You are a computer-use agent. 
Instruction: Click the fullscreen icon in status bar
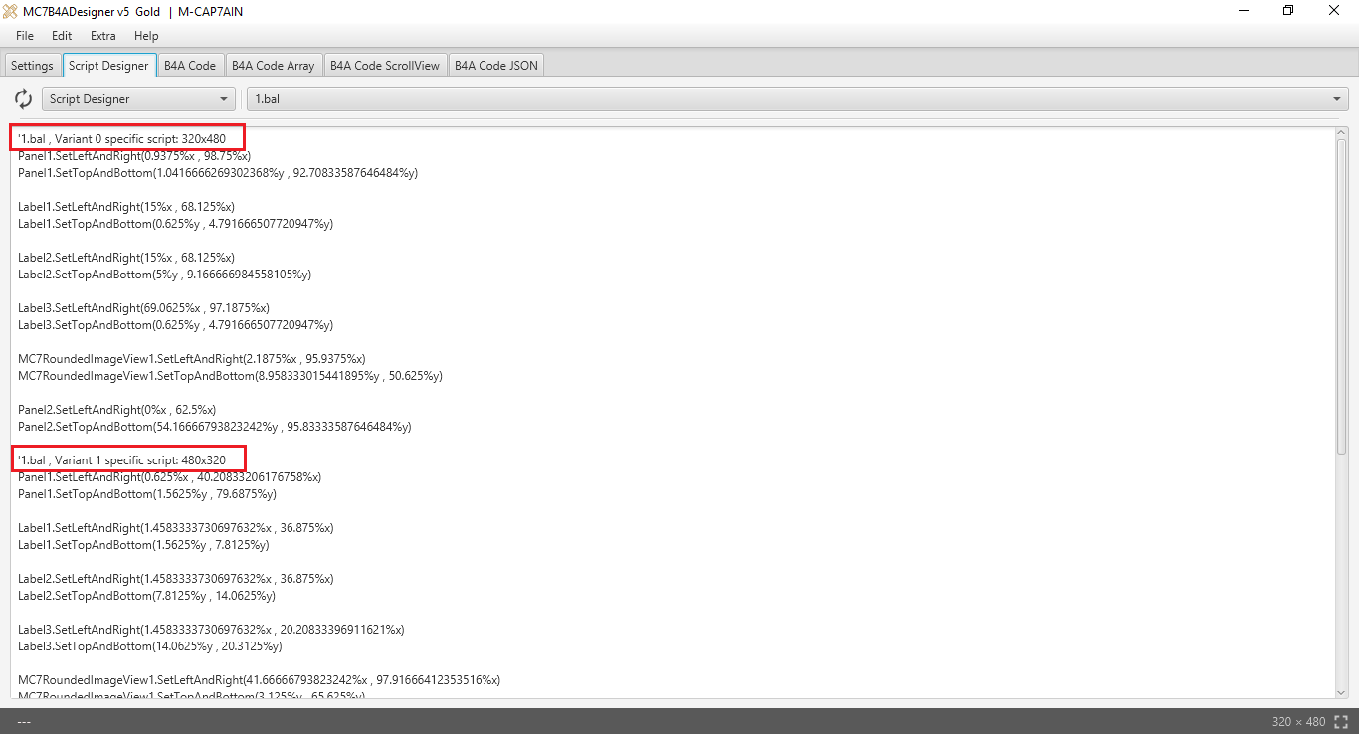1341,722
